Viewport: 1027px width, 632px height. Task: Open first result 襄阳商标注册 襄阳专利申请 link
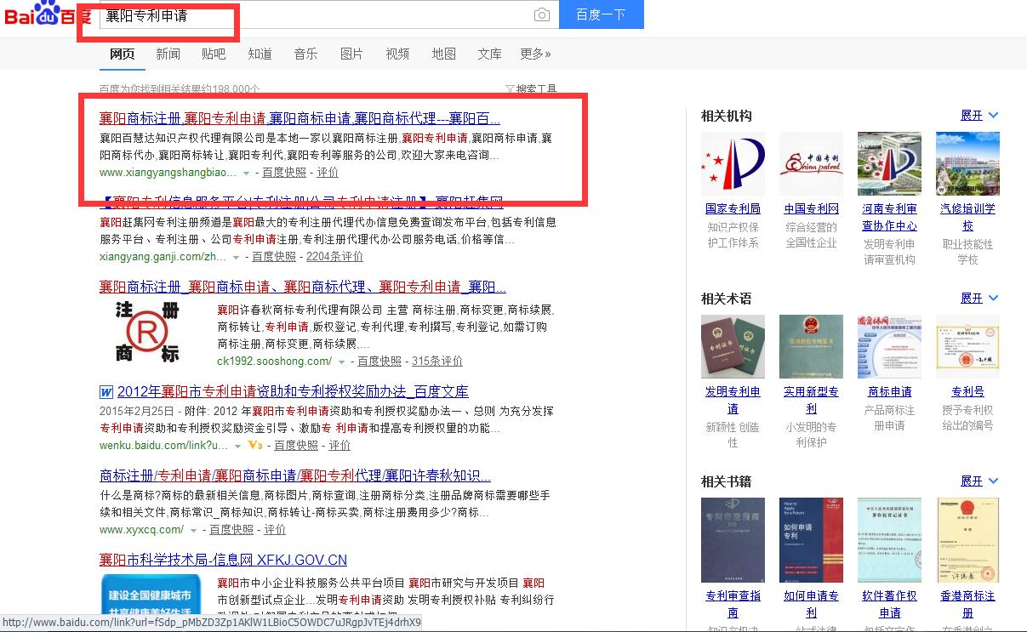click(300, 118)
